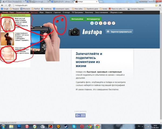Open Chrome menu hamburger icon
162x129 pixels.
click(x=160, y=5)
